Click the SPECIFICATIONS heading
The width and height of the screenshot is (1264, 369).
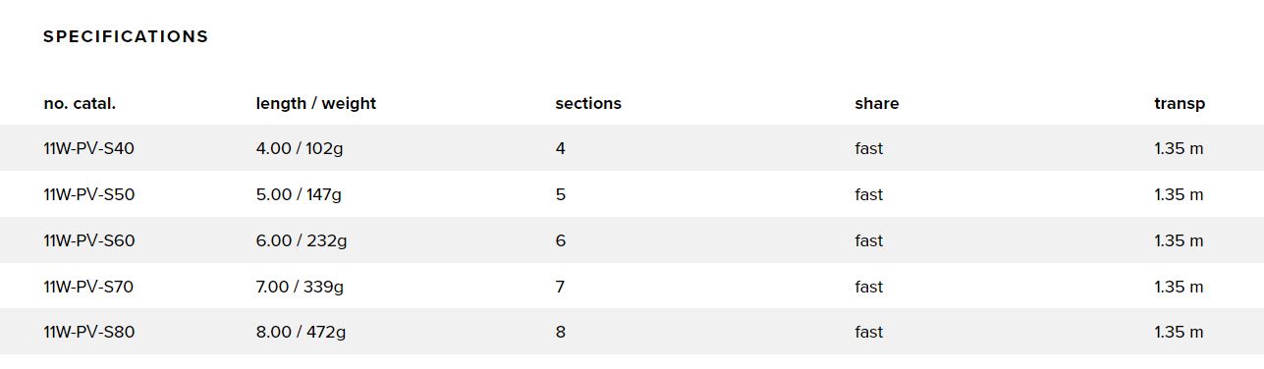point(126,36)
